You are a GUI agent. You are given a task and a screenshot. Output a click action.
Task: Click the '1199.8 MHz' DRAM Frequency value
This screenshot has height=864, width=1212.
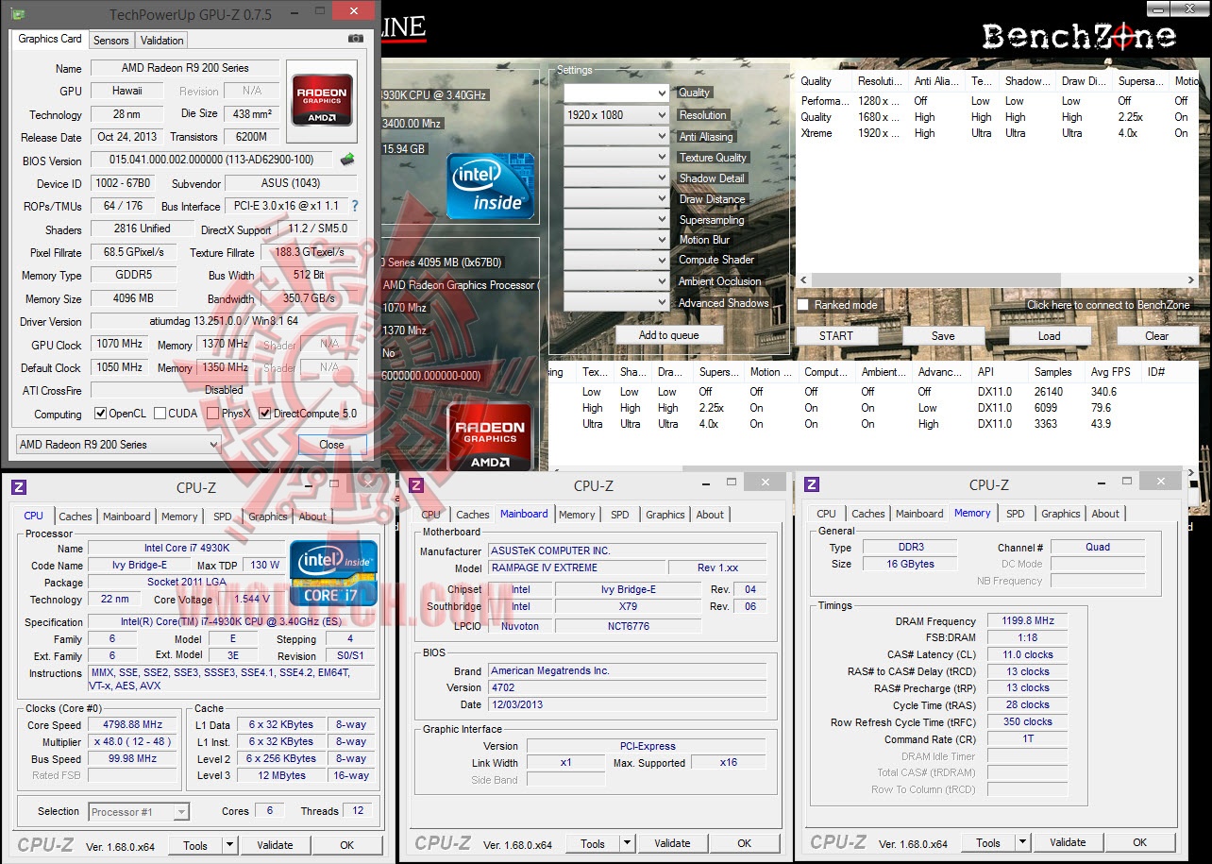(x=1028, y=621)
